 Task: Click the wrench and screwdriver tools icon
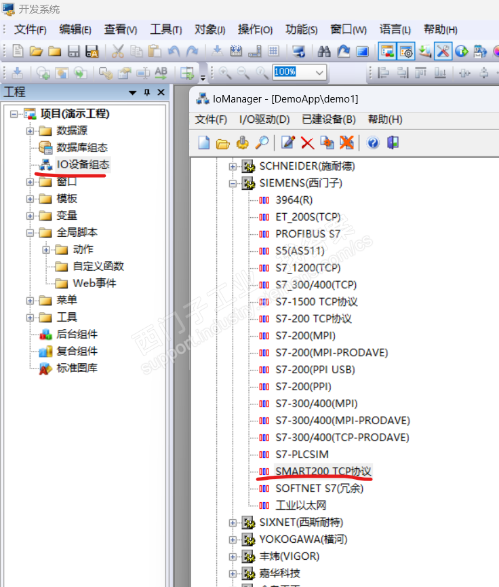[x=443, y=51]
